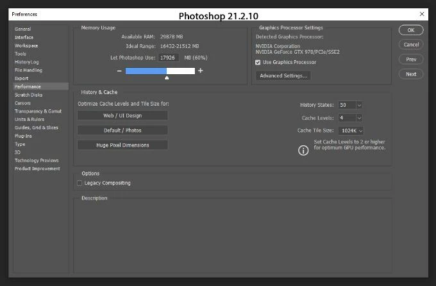Select Units & Rulers category

(x=29, y=119)
